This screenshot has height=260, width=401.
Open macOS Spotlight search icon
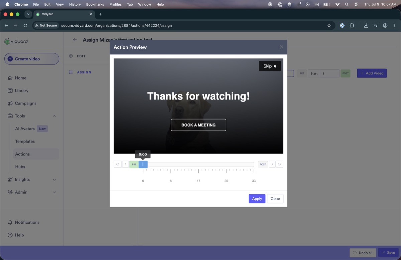point(347,4)
